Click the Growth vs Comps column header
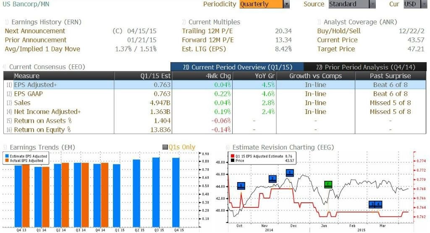 click(316, 76)
